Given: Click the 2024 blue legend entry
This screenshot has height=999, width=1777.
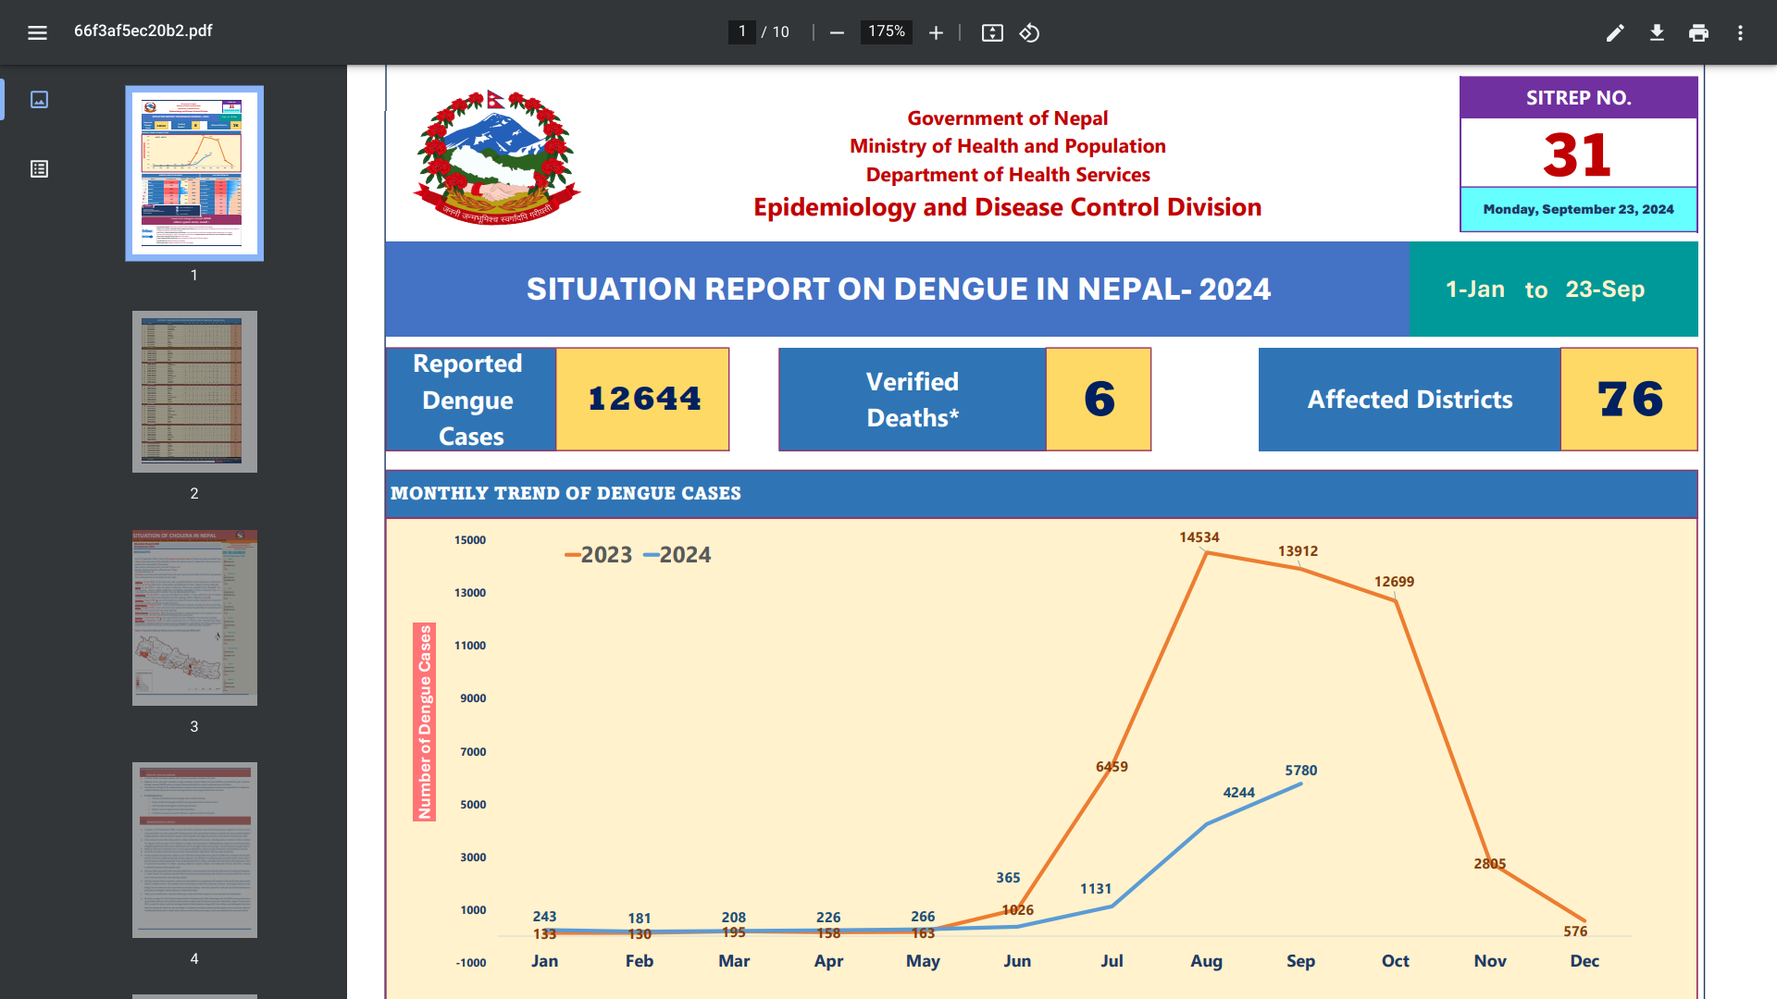Looking at the screenshot, I should point(677,555).
